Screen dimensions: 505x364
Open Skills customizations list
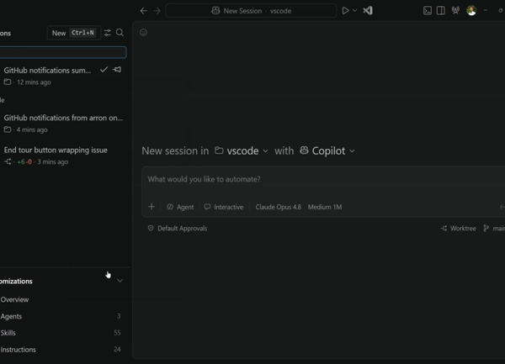(61, 333)
